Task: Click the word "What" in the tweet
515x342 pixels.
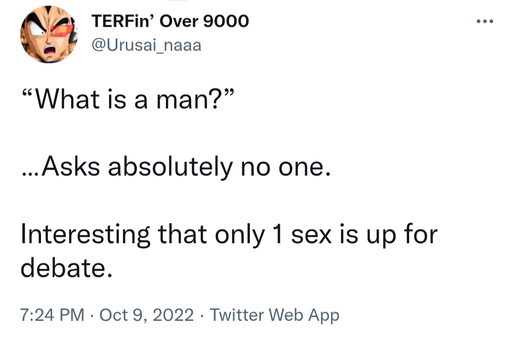Action: coord(69,99)
